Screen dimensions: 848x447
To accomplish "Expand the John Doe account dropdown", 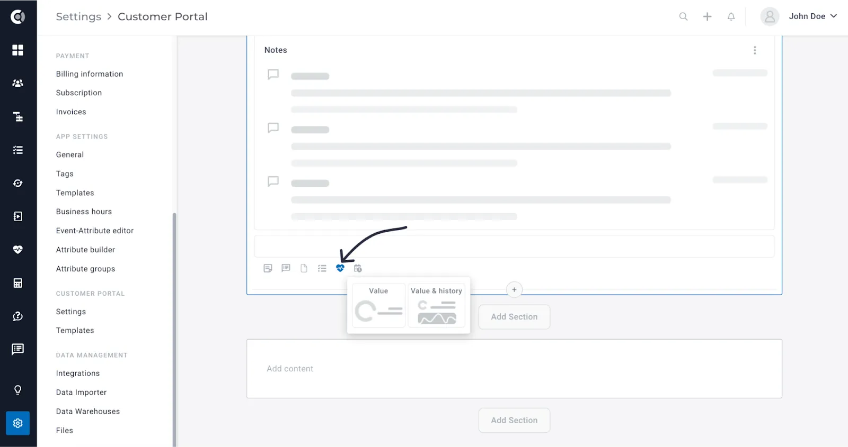I will point(813,16).
